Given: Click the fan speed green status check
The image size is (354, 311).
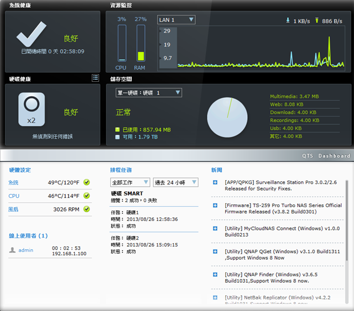Looking at the screenshot, I should 86,209.
